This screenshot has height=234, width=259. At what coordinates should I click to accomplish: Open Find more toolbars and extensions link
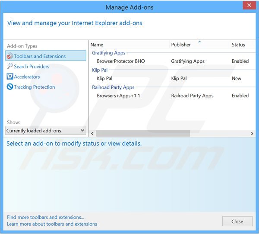[46, 217]
